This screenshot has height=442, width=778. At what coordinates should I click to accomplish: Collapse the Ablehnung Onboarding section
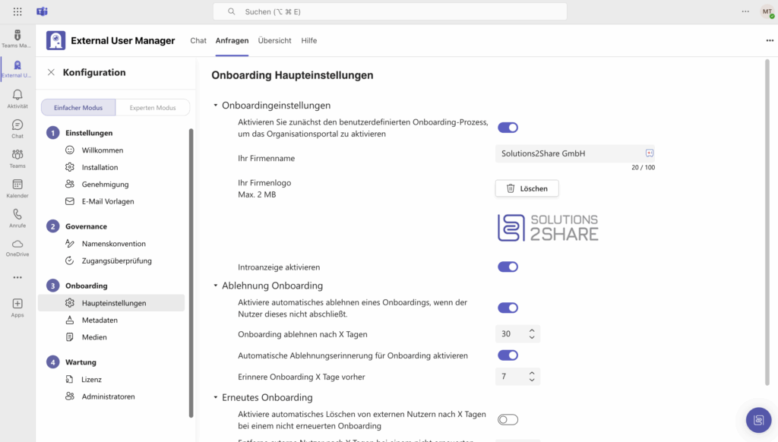pos(216,286)
